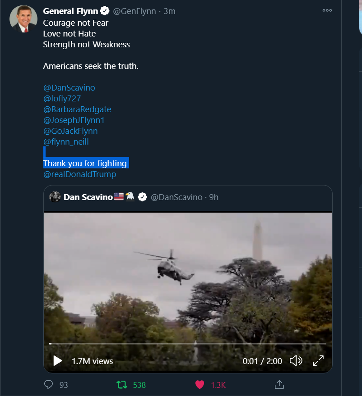Visit the @GoJackFlynn mention

70,131
